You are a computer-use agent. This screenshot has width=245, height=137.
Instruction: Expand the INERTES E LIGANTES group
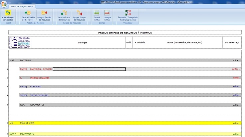pos(7,78)
